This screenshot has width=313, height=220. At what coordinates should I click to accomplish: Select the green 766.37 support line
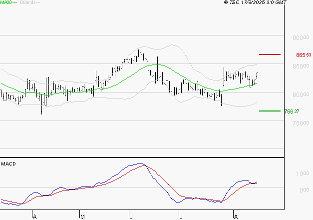point(270,111)
